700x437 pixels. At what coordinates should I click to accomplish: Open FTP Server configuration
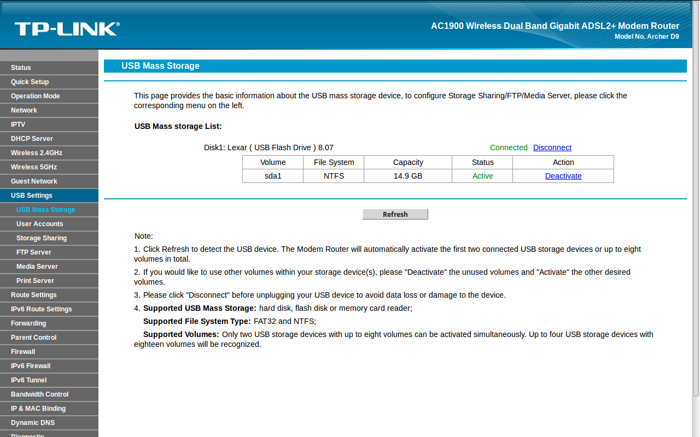click(x=34, y=252)
